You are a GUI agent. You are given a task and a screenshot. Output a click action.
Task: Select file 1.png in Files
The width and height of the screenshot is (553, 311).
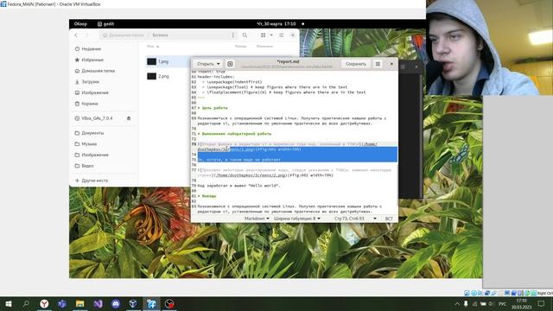(163, 61)
